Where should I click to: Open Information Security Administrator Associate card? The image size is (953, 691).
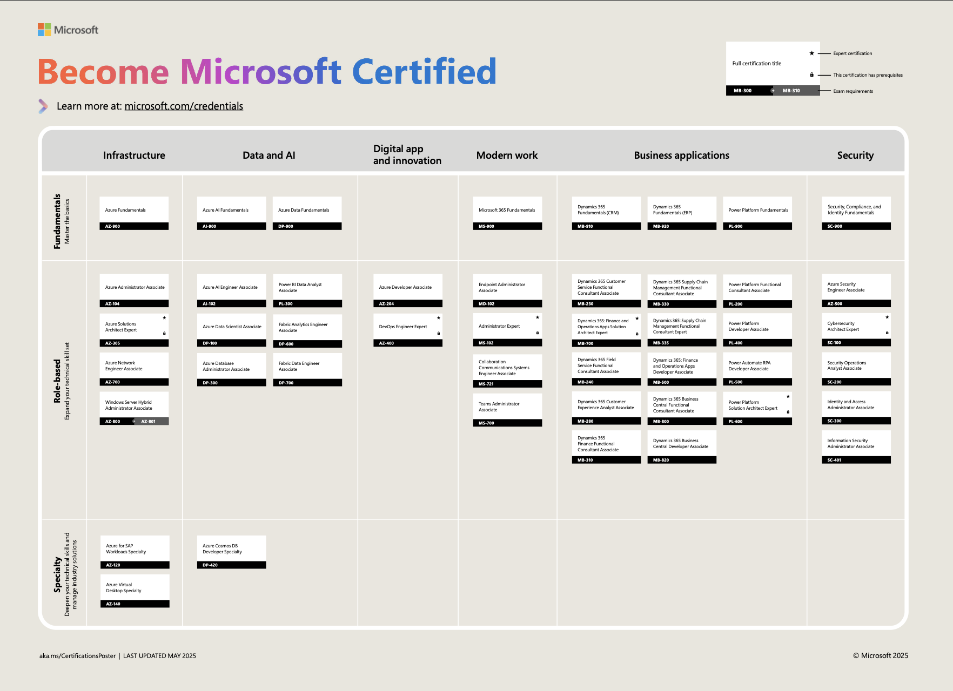(x=856, y=447)
